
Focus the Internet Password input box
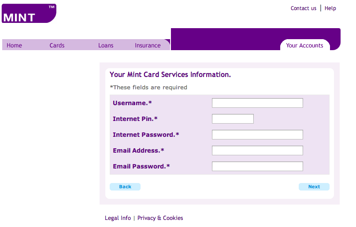point(257,135)
